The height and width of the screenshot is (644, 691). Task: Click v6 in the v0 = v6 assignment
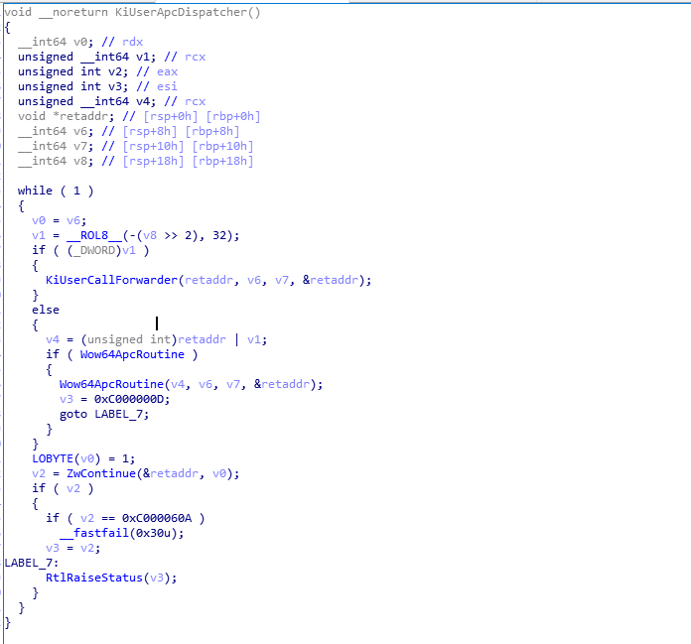click(x=73, y=220)
